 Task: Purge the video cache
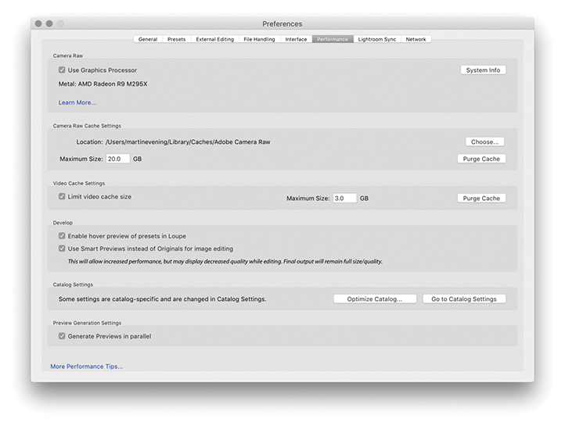(x=481, y=199)
